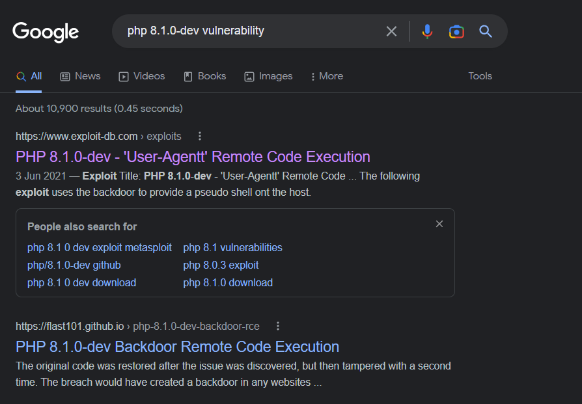Switch to the News tab
This screenshot has height=404, width=582.
click(x=80, y=76)
